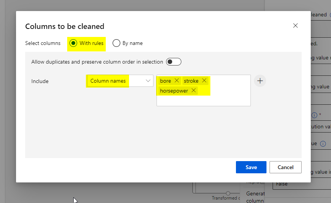Click the info icon below the asterisk field
The width and height of the screenshot is (331, 203).
coord(323,144)
